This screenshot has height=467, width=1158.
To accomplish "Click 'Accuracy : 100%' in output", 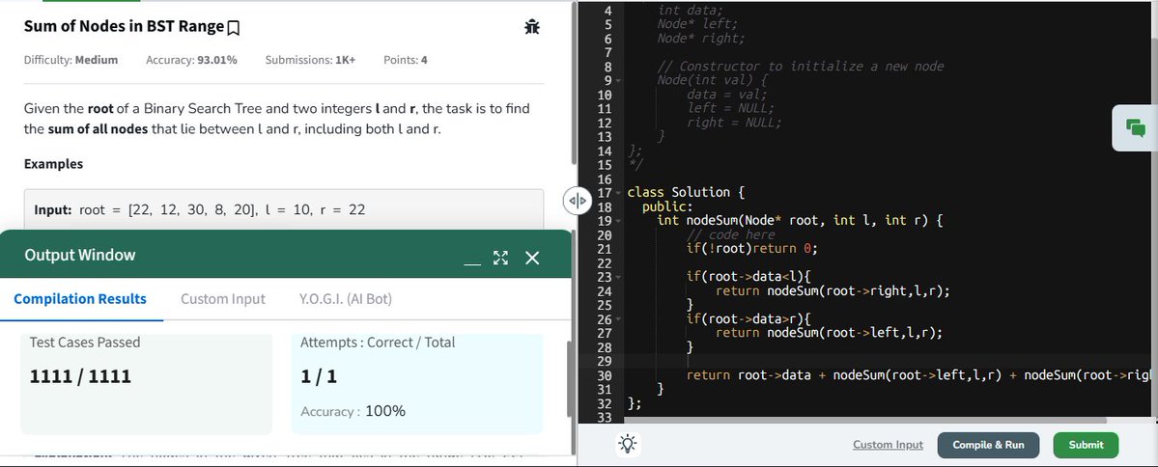I will (x=353, y=411).
